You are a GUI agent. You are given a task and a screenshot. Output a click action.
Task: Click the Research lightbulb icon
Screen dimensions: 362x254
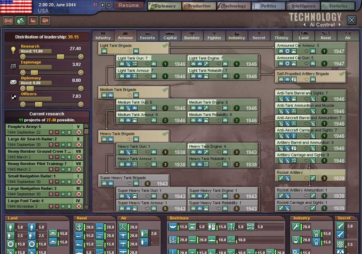(13, 50)
